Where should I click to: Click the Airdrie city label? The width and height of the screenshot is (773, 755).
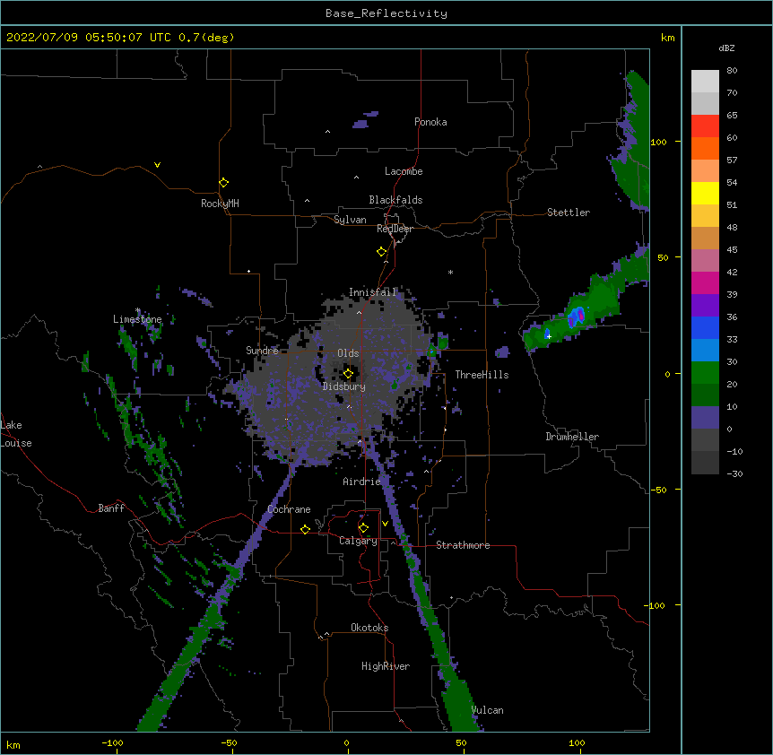pyautogui.click(x=362, y=482)
